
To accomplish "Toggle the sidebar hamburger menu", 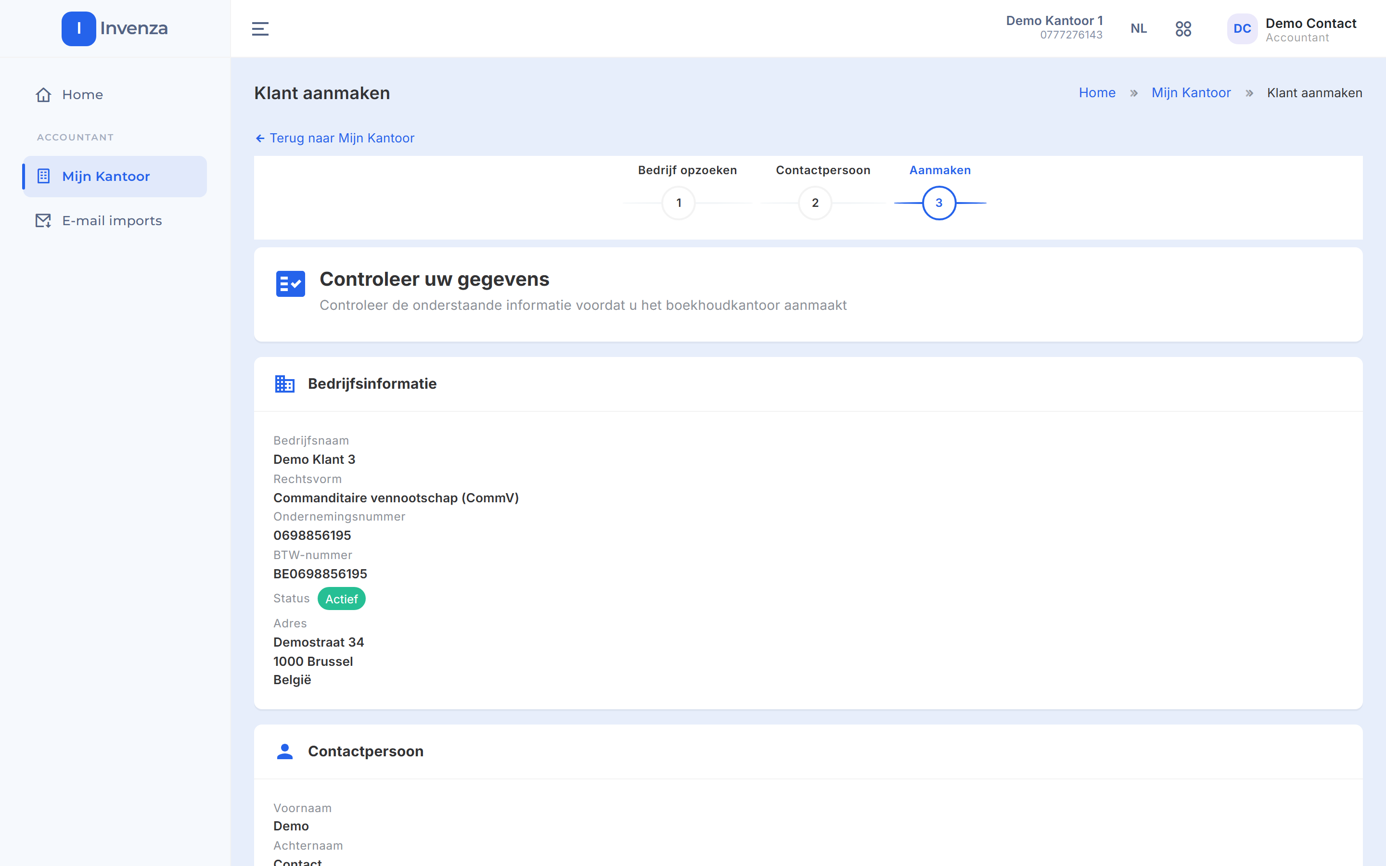I will tap(260, 29).
